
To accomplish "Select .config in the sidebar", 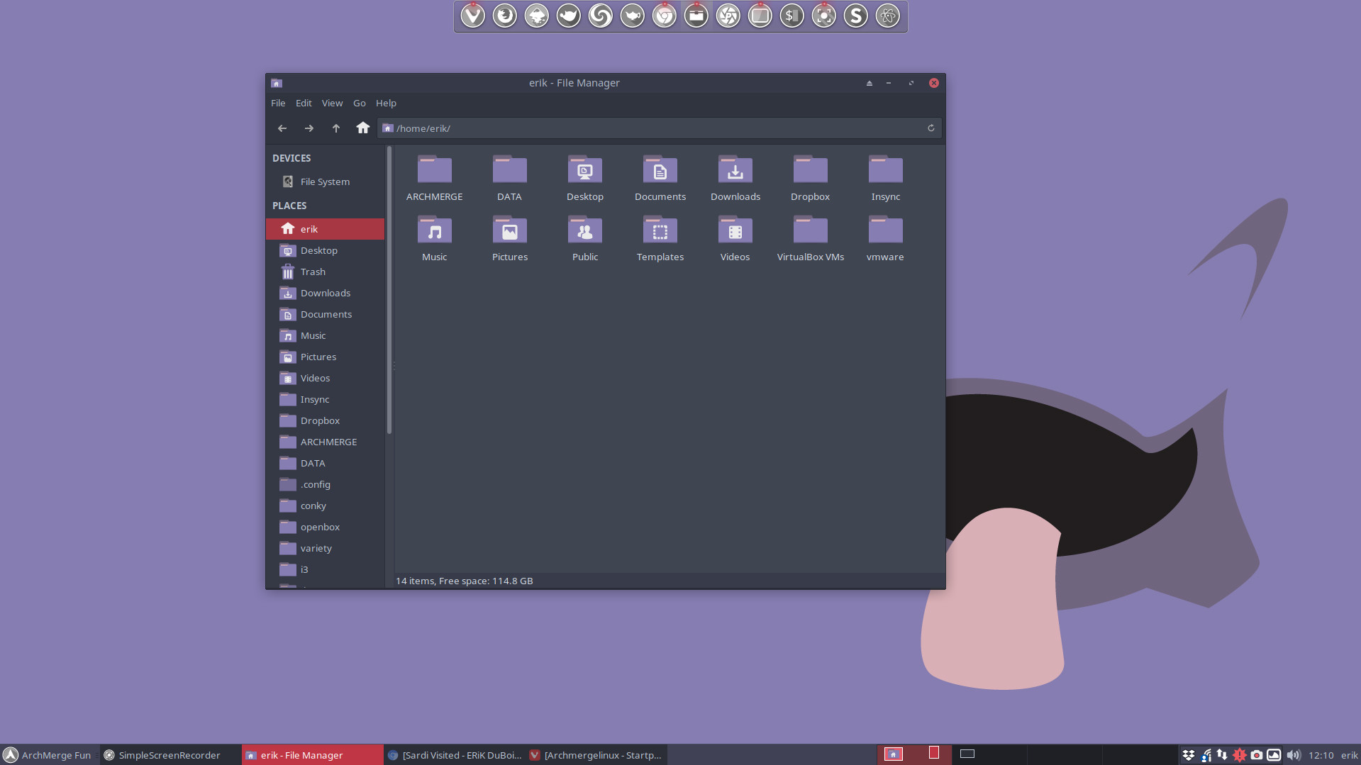I will [315, 484].
